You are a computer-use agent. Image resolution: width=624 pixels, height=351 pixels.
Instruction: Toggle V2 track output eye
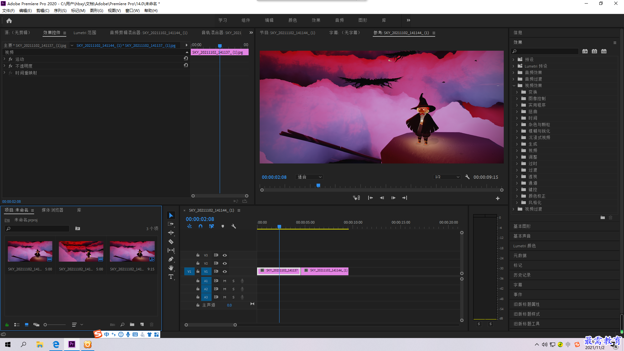[225, 264]
